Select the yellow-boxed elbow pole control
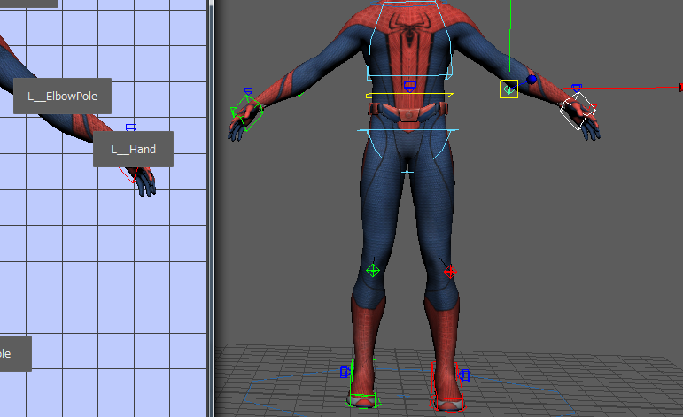This screenshot has width=683, height=417. [508, 89]
